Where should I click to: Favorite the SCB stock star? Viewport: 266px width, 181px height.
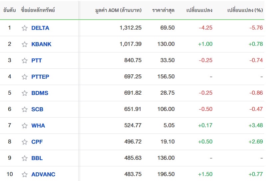coord(25,109)
